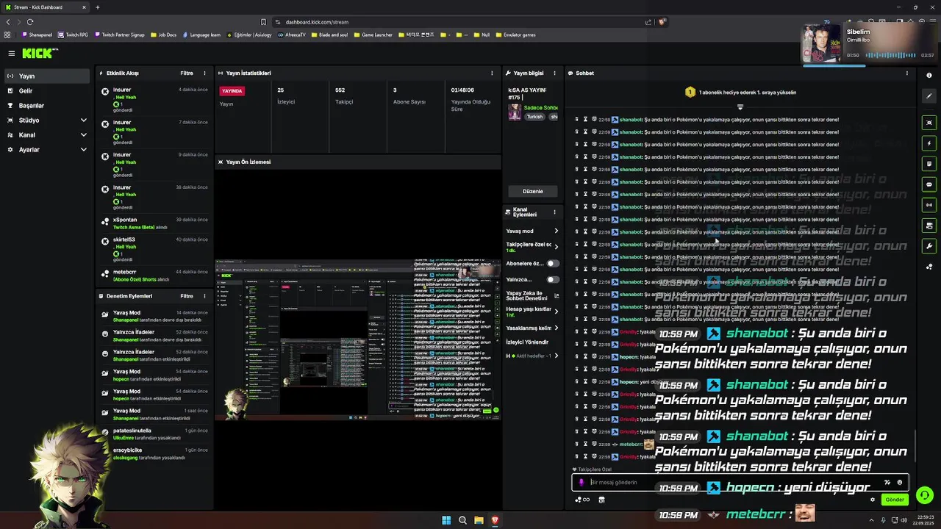Screen dimensions: 941x529
Task: Open the Hesap yaşı kısıtlaması arrow
Action: tap(556, 312)
